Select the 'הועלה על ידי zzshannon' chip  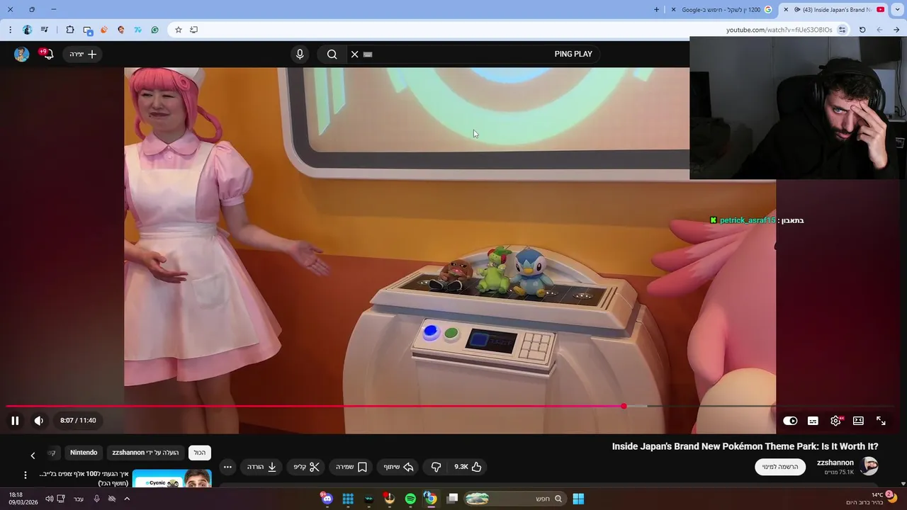[x=145, y=453]
